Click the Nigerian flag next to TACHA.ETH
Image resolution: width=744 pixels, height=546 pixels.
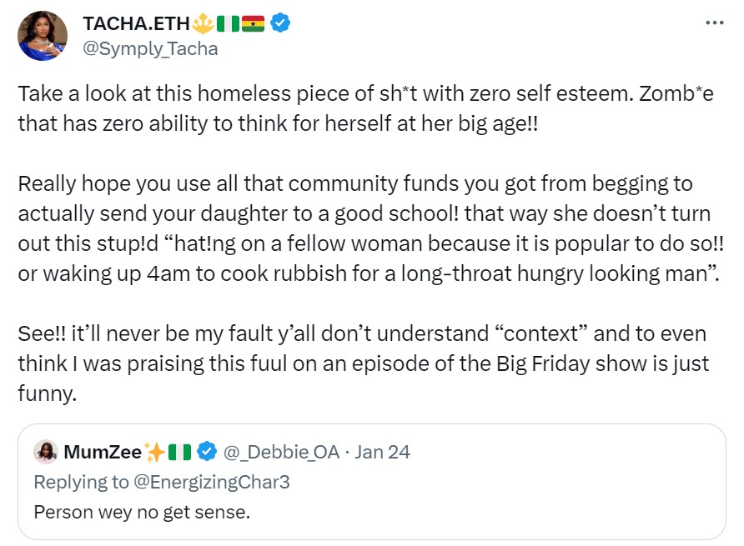(228, 24)
